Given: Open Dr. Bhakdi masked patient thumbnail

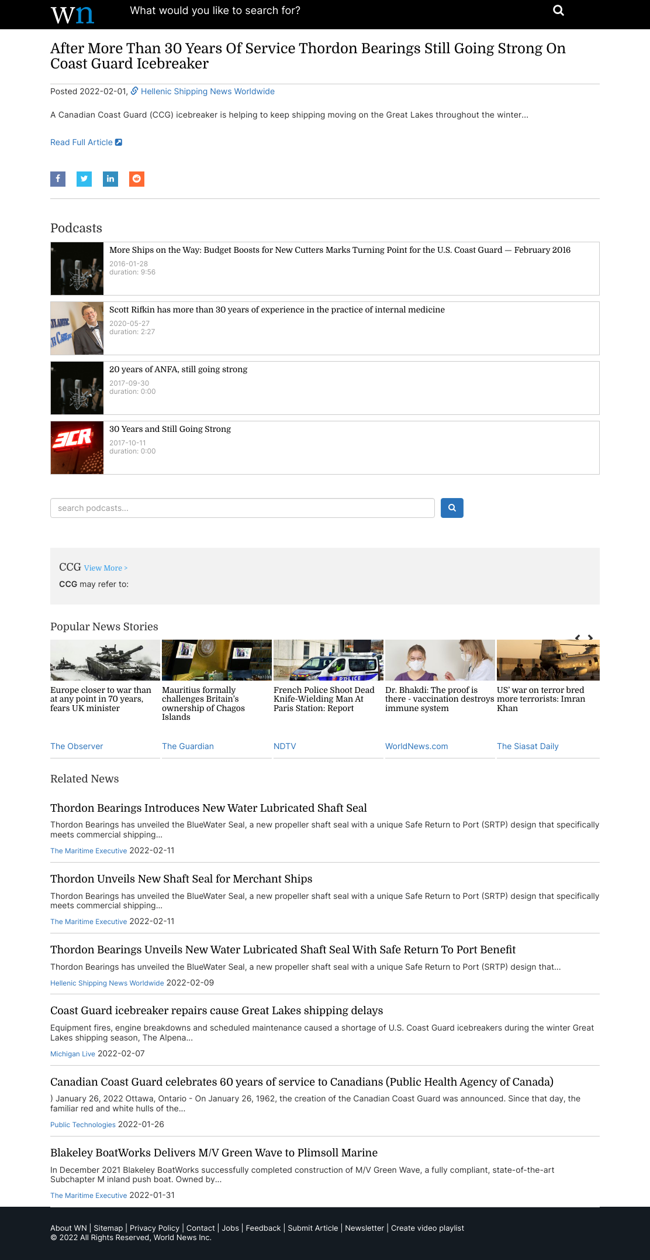Looking at the screenshot, I should (x=440, y=660).
